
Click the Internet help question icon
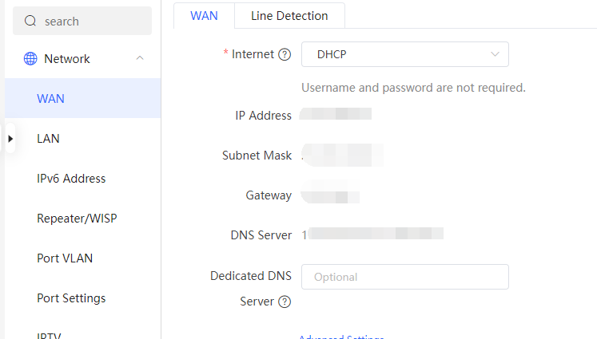point(285,54)
